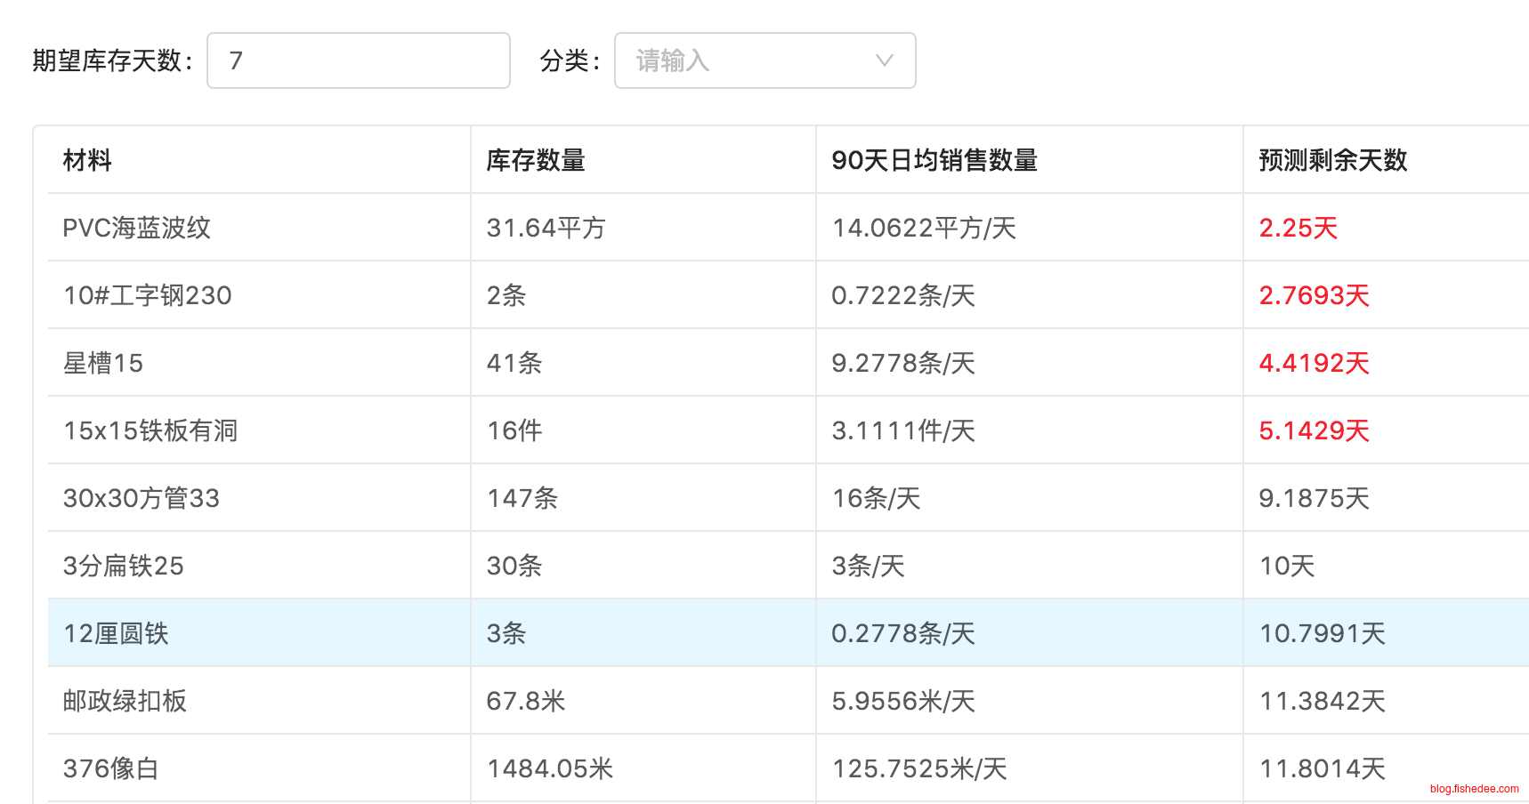Select the 邮政绿扣板 material row
The width and height of the screenshot is (1529, 804).
(x=125, y=701)
